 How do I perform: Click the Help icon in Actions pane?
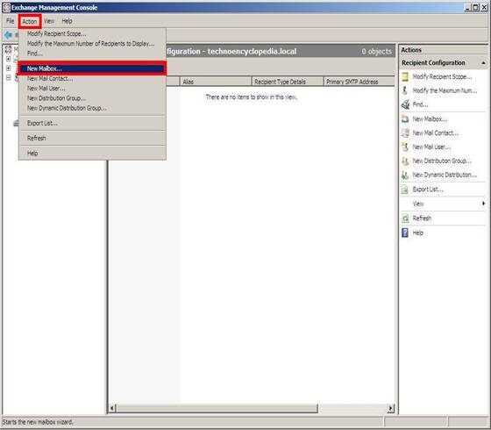tap(405, 233)
